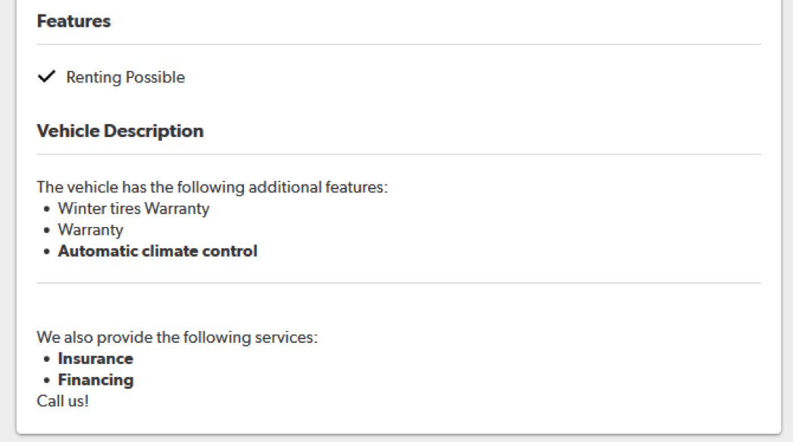Click the bullet before Financing

[x=48, y=380]
